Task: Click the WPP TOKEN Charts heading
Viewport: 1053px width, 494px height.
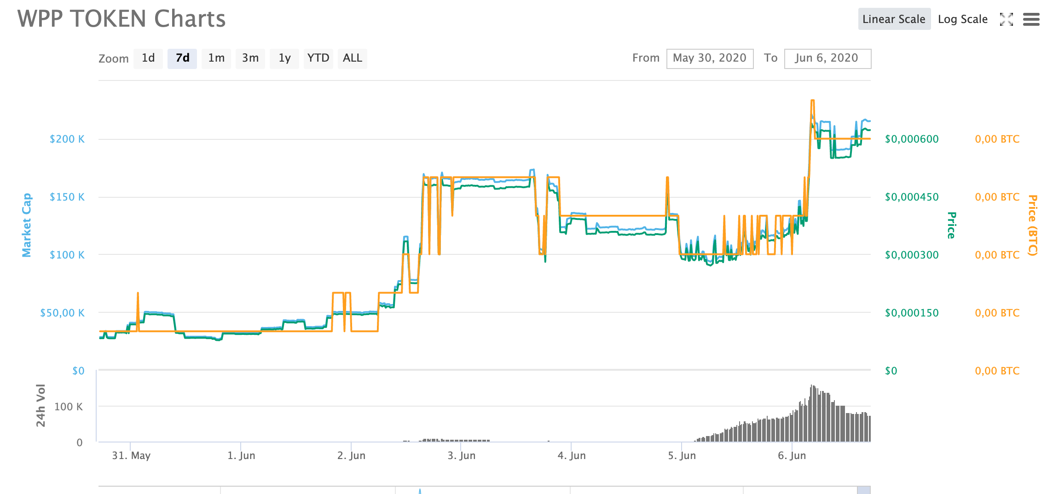Action: click(121, 19)
